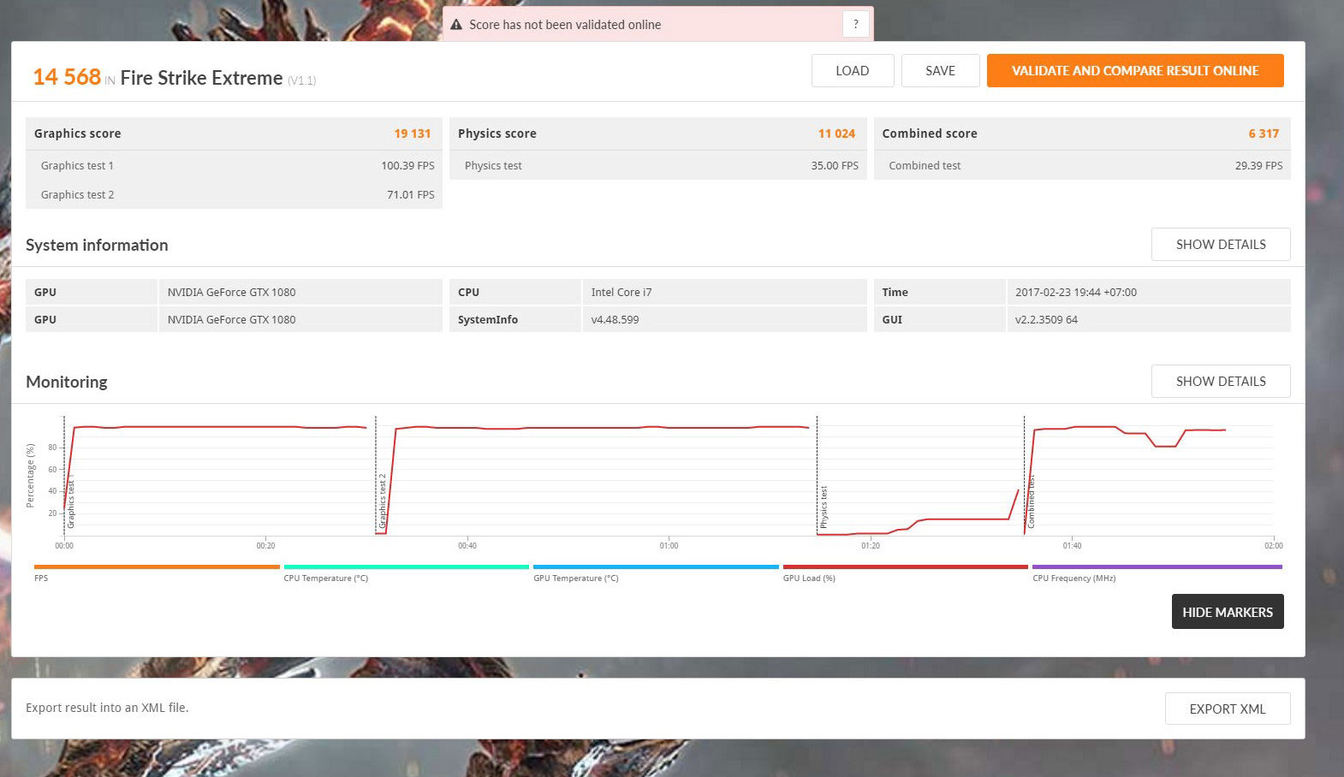Click the overall score 14 568
Image resolution: width=1344 pixels, height=777 pixels.
pyautogui.click(x=67, y=77)
